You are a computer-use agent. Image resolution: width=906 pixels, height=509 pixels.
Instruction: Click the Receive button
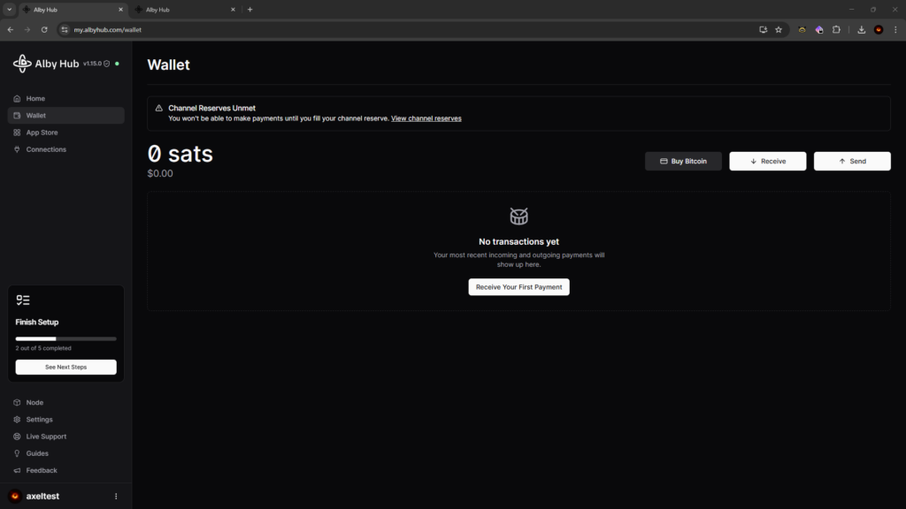click(x=767, y=161)
